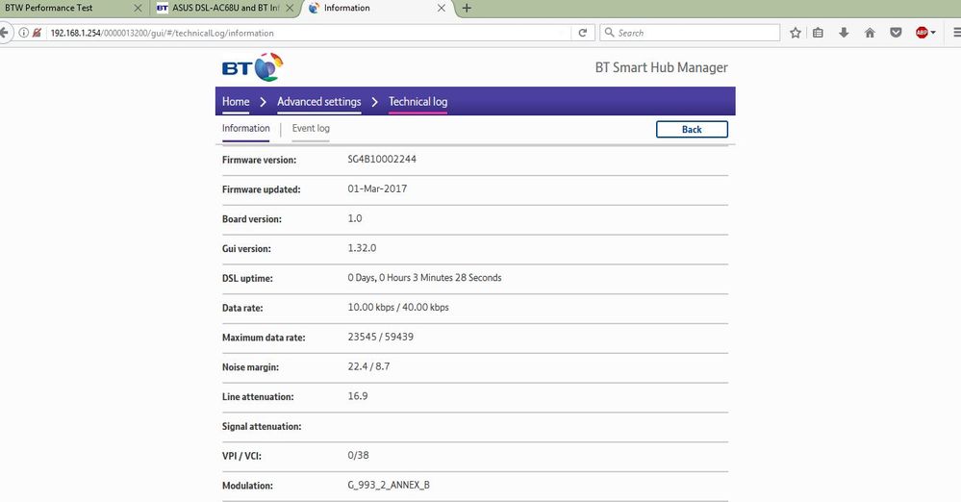This screenshot has height=502, width=961.
Task: Go to browser home page icon
Action: click(x=870, y=33)
